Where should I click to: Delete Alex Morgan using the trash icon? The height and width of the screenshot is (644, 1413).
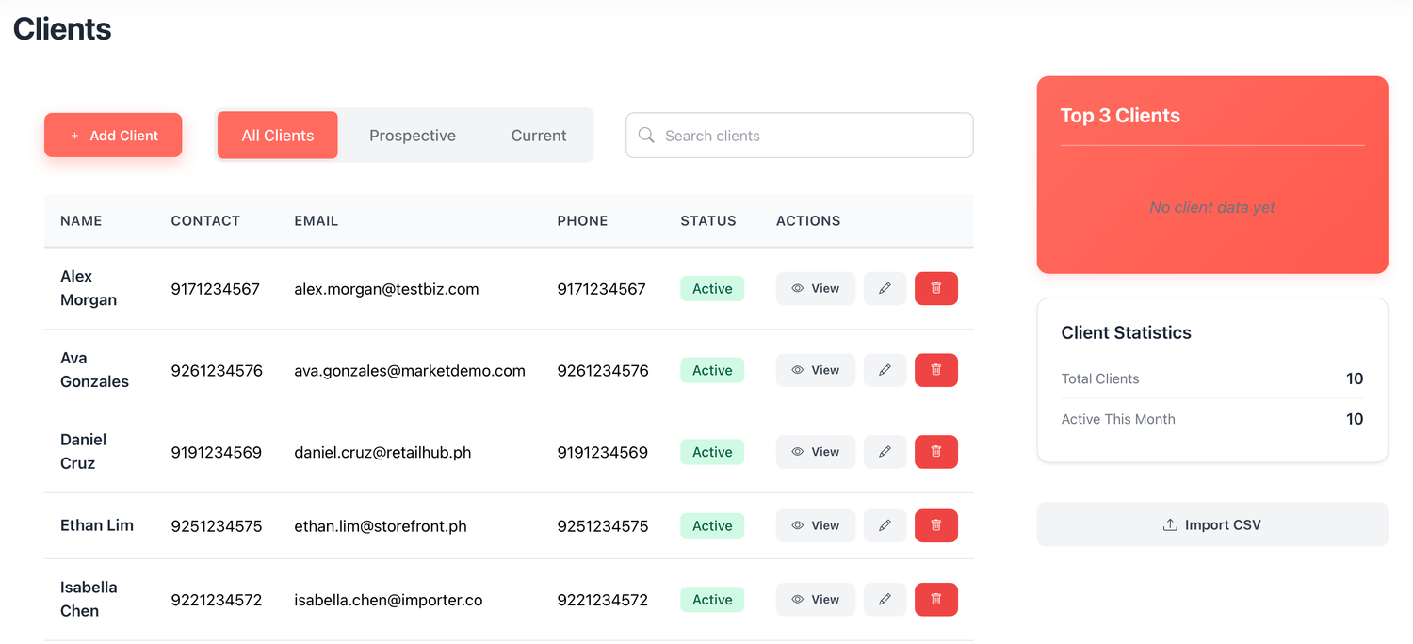pos(935,289)
